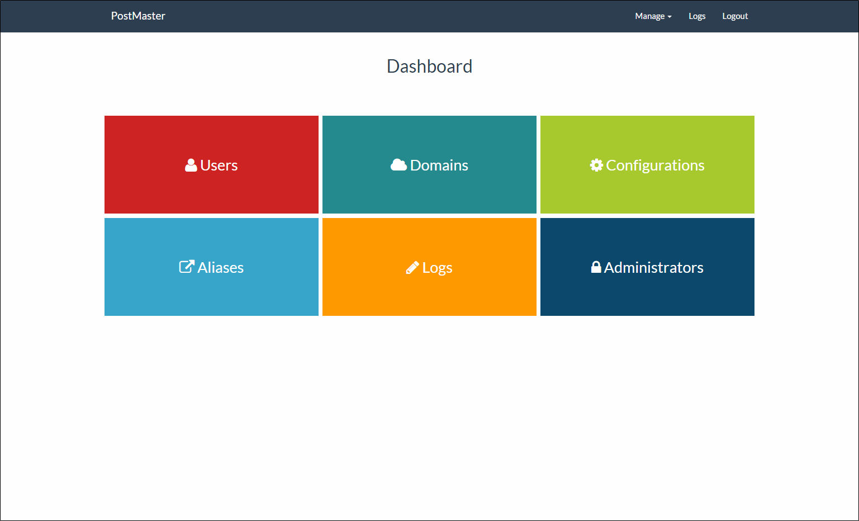This screenshot has width=859, height=521.
Task: Click the Dashboard page heading
Action: tap(429, 67)
